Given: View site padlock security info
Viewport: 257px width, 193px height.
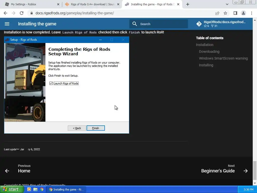Looking at the screenshot, I should (32, 13).
